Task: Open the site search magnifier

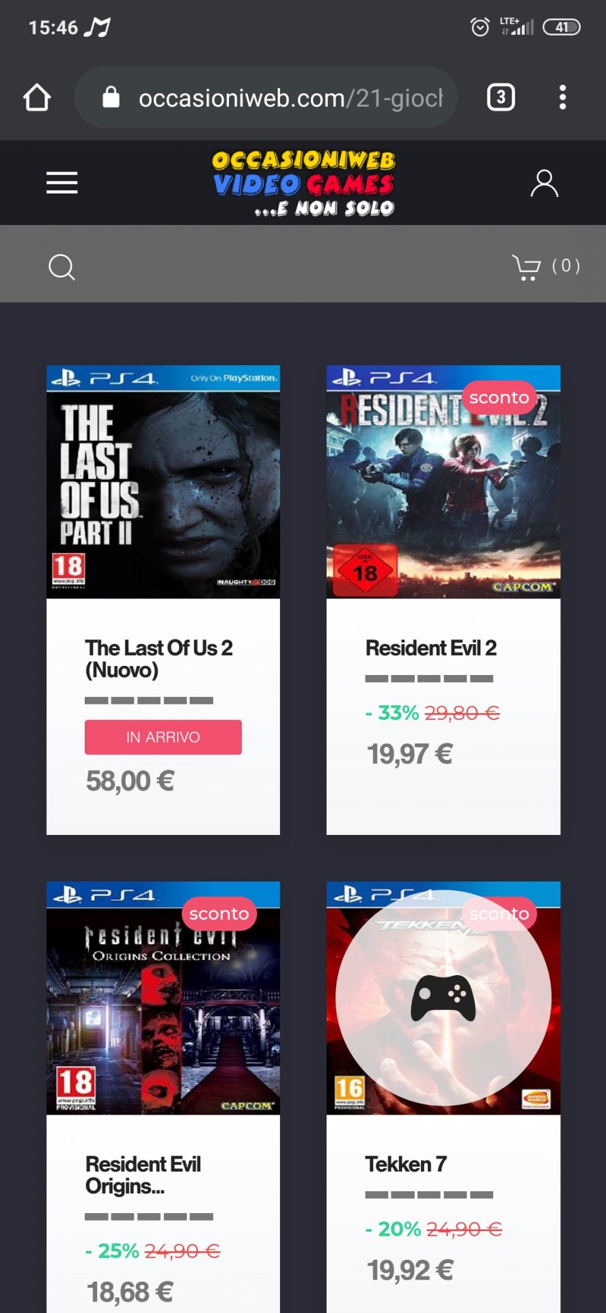Action: pyautogui.click(x=61, y=267)
